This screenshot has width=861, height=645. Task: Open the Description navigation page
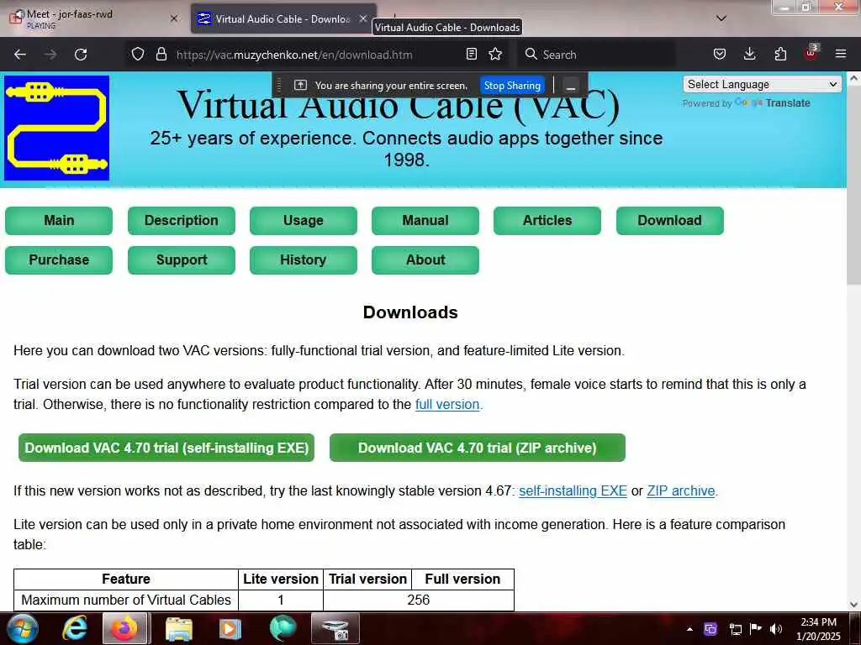tap(182, 221)
